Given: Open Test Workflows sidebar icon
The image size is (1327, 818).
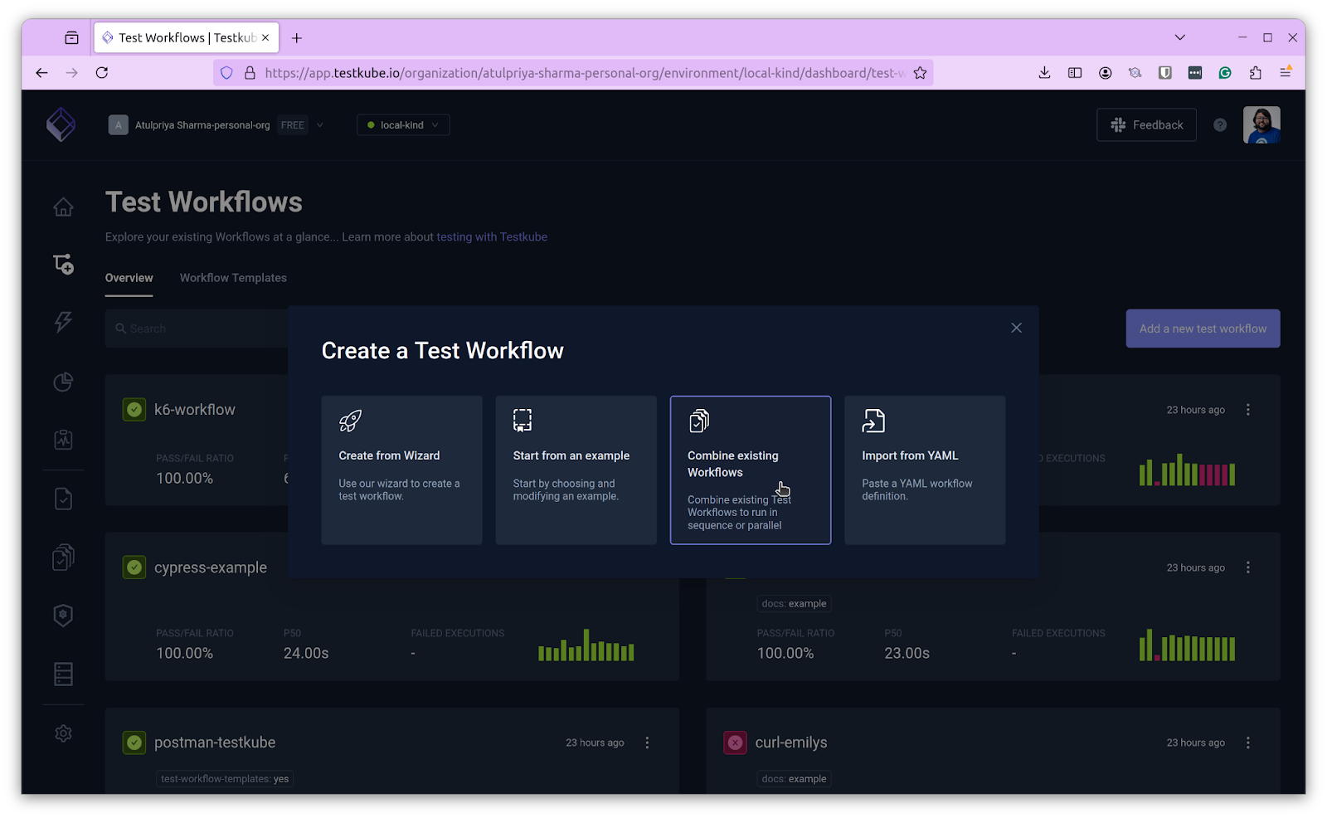Looking at the screenshot, I should point(63,264).
